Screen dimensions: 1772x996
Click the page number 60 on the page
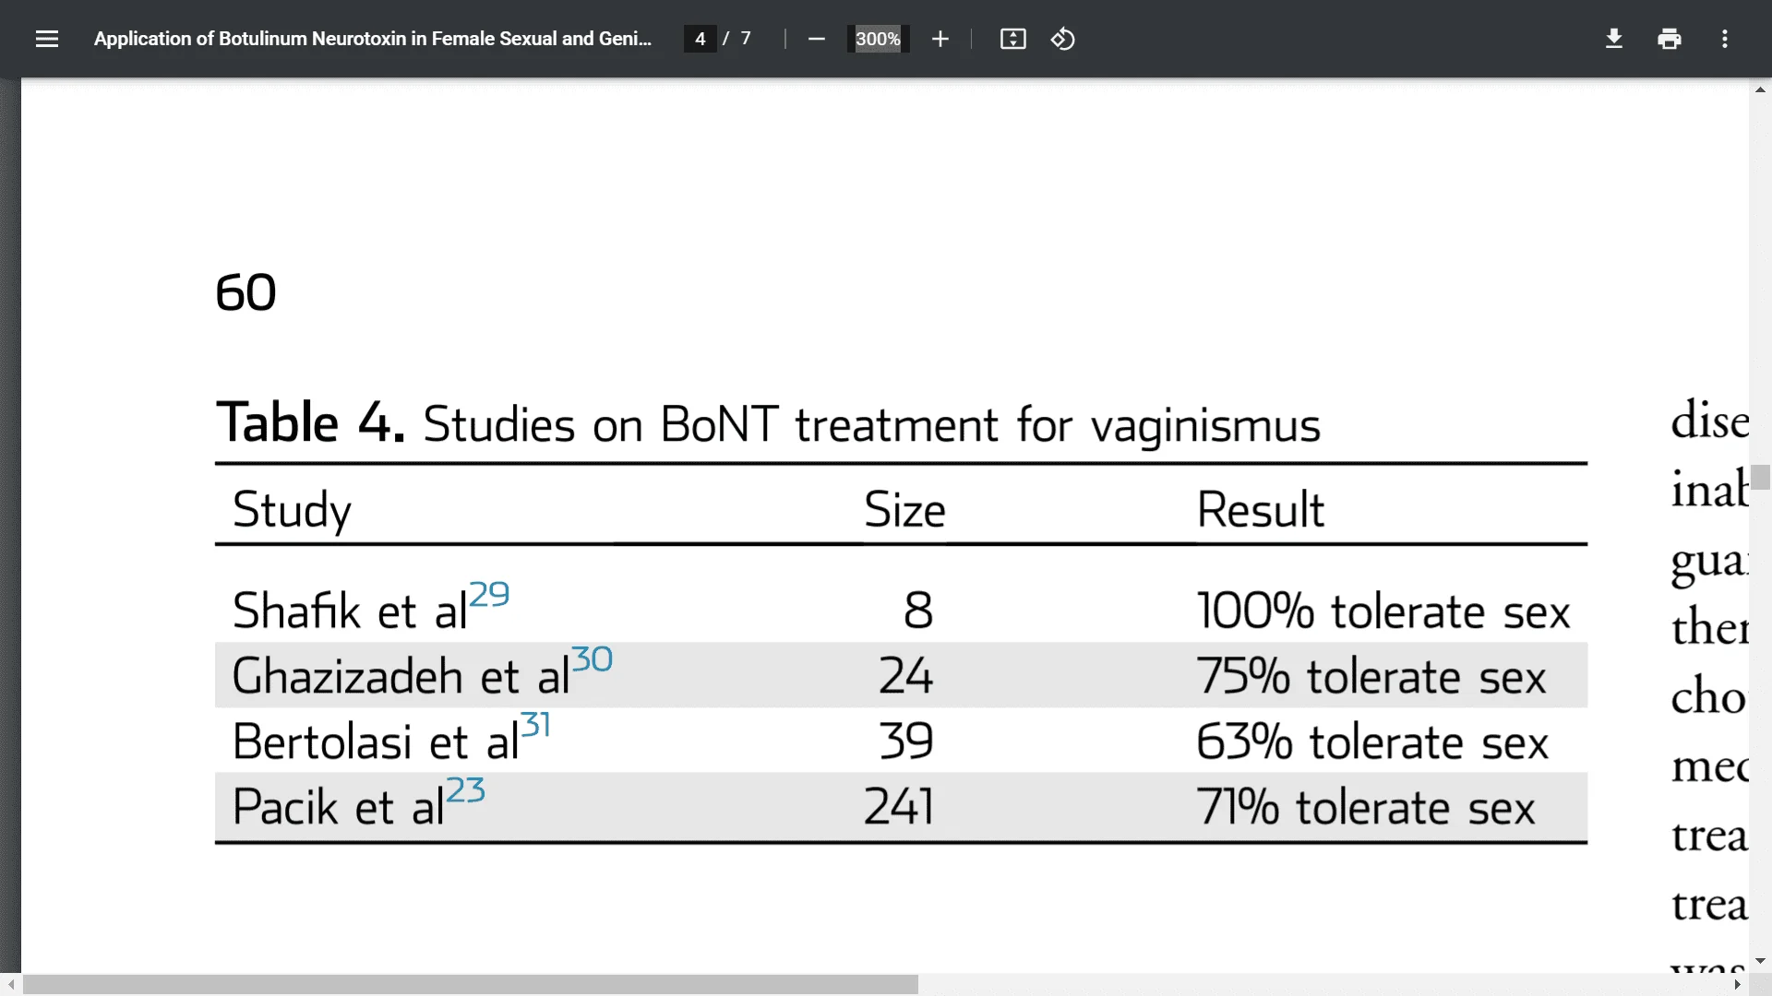[x=245, y=292]
